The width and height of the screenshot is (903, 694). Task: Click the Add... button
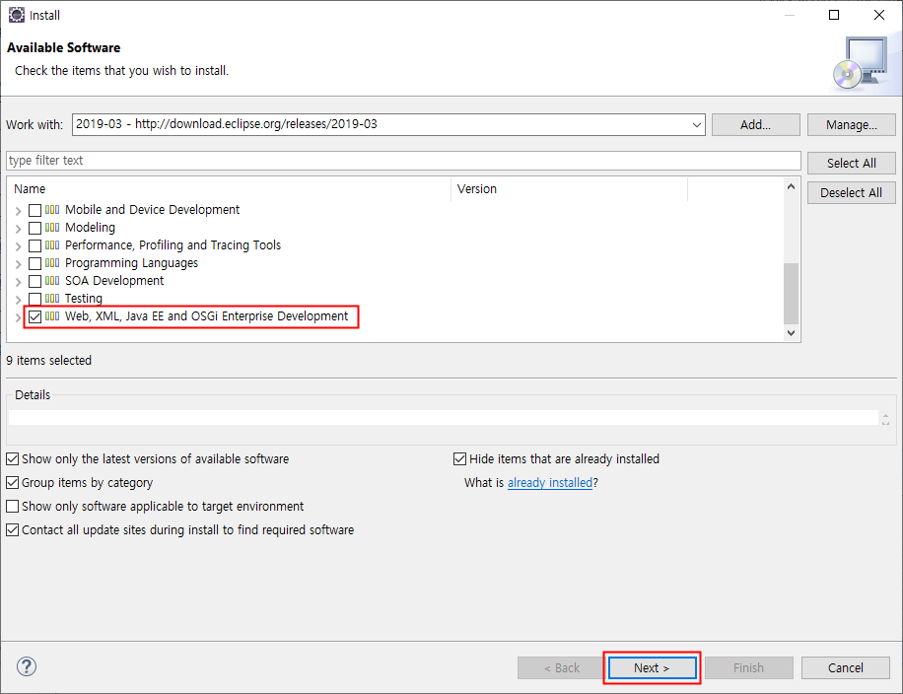[x=755, y=125]
